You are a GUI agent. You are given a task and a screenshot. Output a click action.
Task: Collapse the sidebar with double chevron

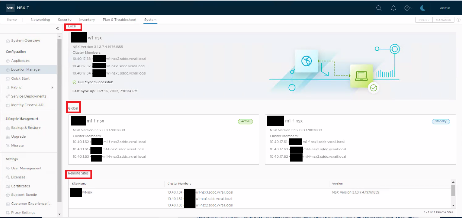click(x=57, y=29)
